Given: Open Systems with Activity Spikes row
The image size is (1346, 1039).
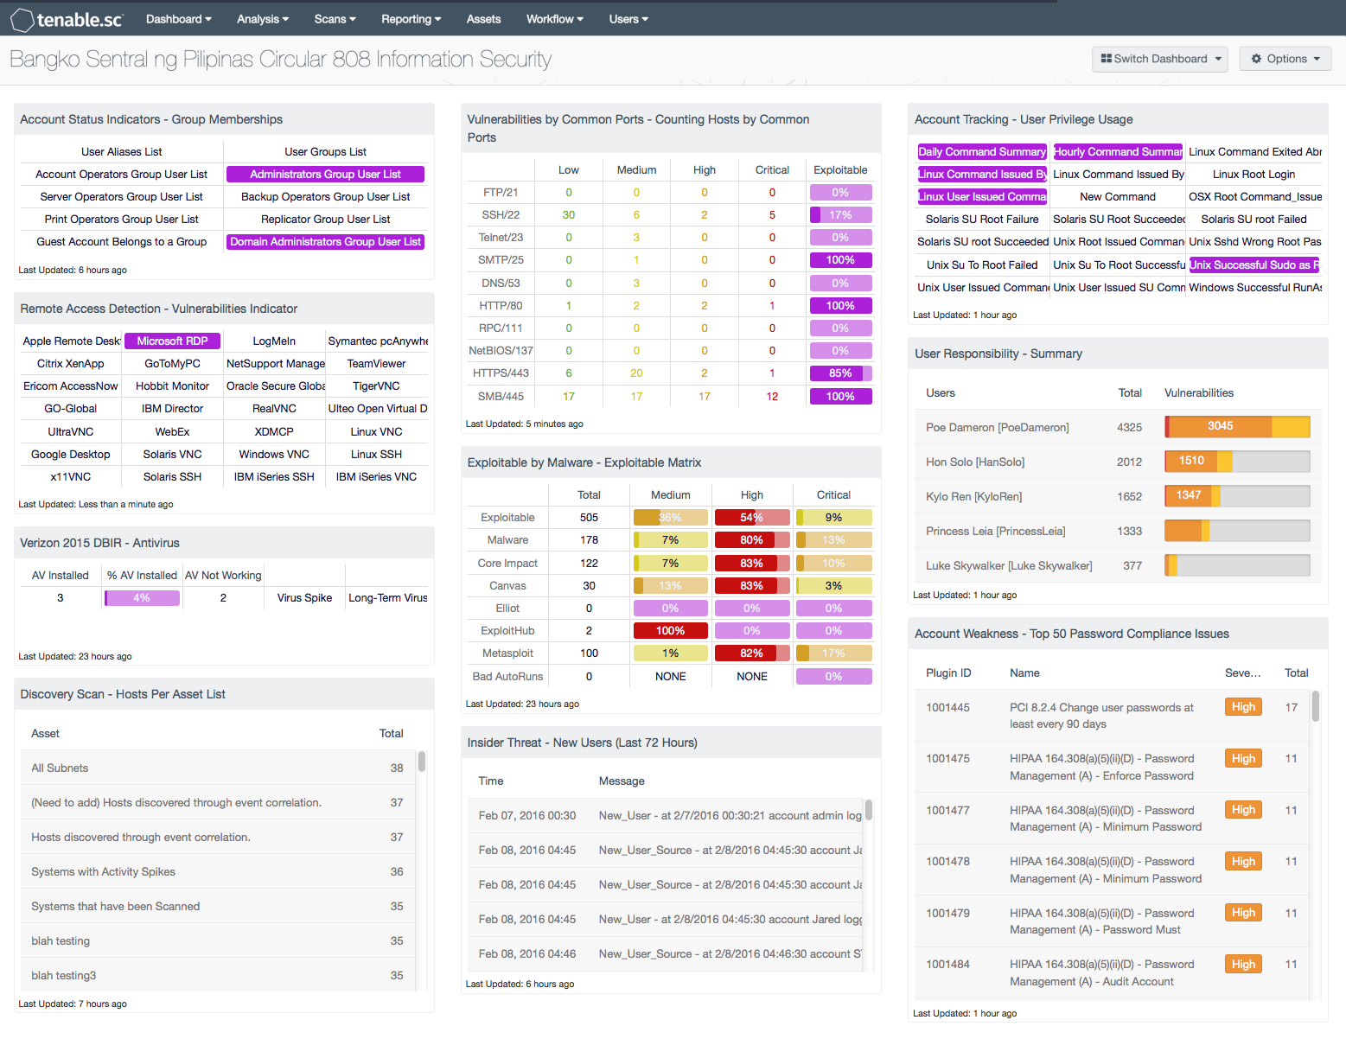Looking at the screenshot, I should point(218,871).
